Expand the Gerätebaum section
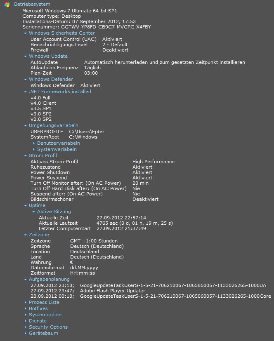274x341 pixels. point(43,333)
